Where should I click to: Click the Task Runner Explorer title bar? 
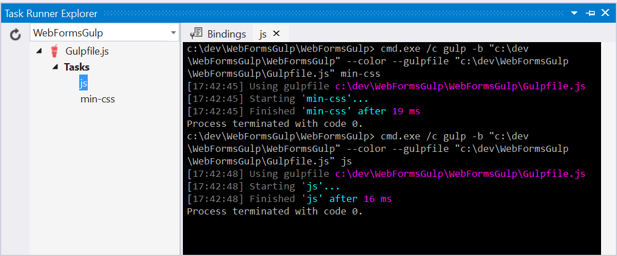285,13
